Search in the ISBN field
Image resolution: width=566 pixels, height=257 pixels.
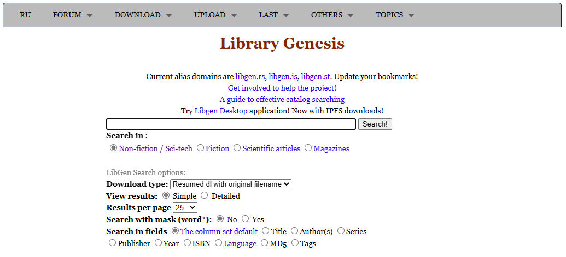187,243
